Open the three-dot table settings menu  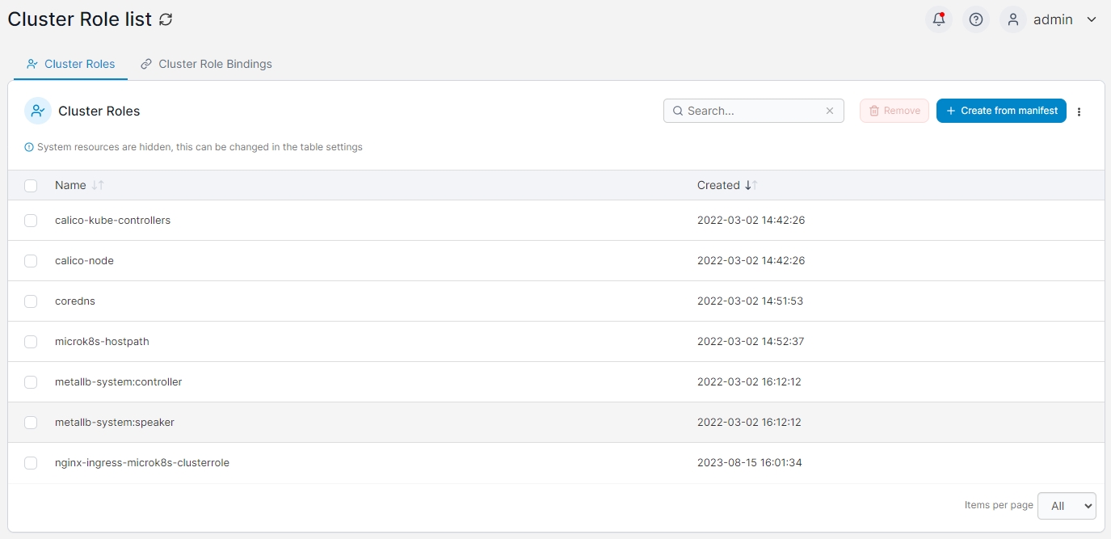click(1079, 112)
